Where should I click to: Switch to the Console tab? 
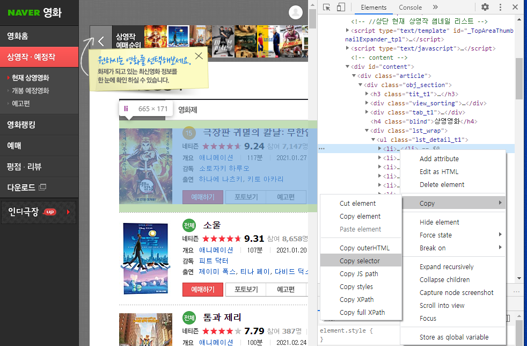tap(410, 8)
